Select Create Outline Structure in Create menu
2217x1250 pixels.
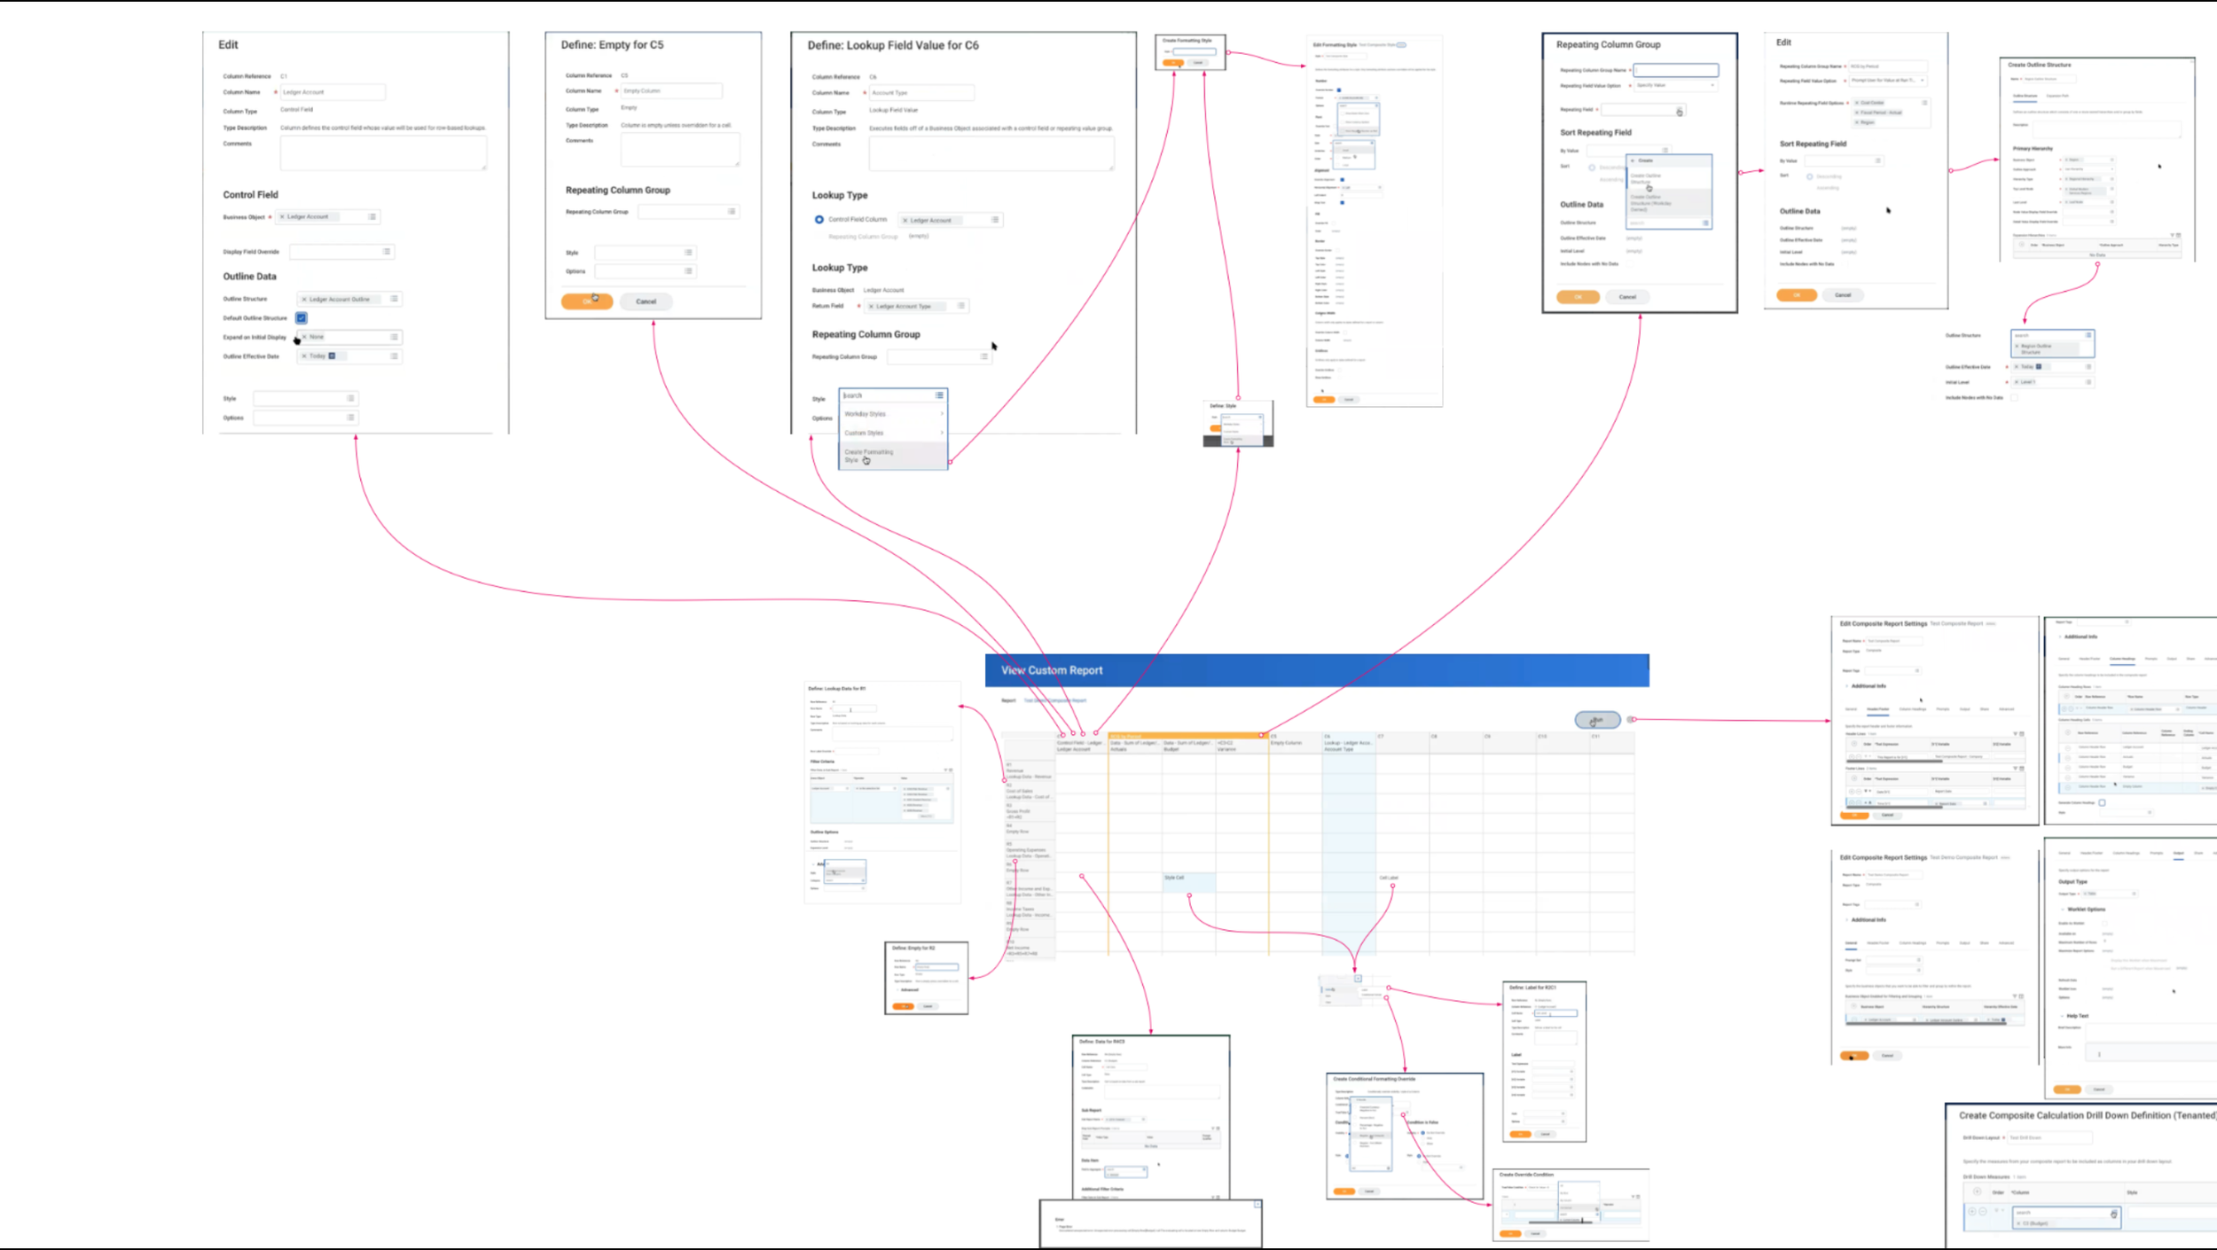(1646, 178)
